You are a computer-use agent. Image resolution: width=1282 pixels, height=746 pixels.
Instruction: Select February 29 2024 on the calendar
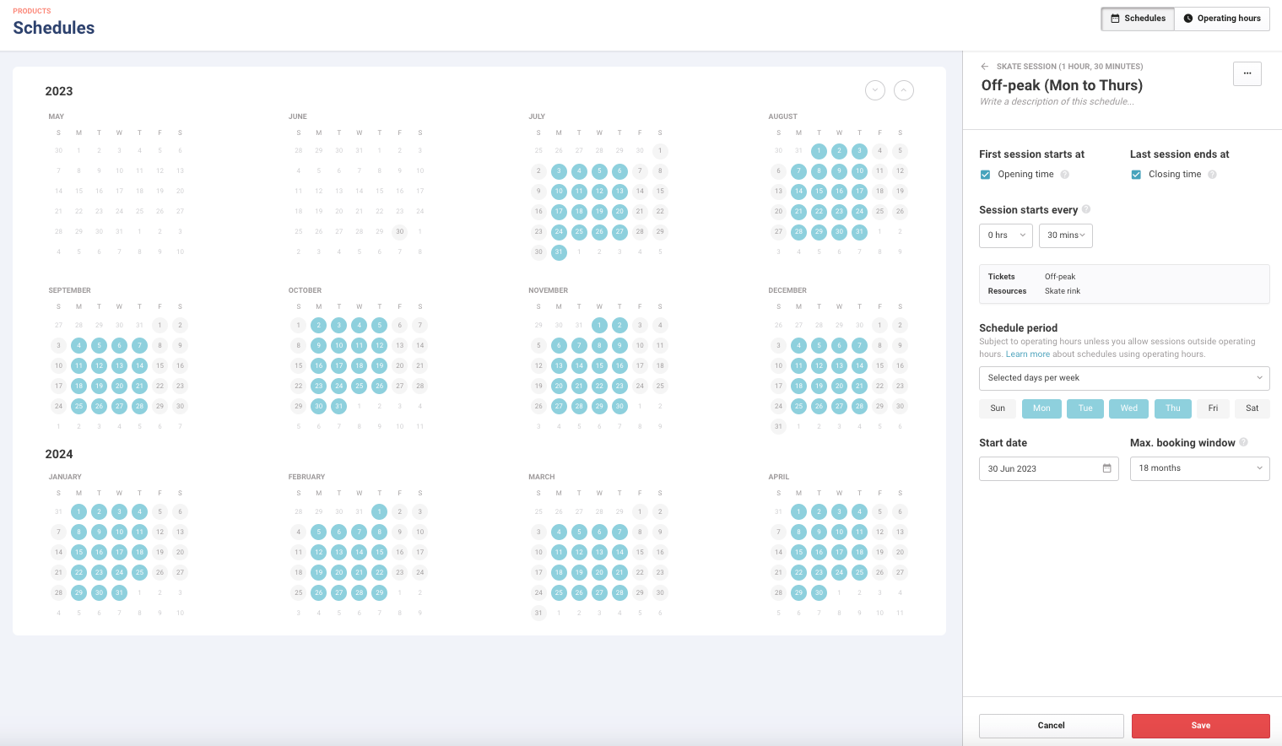pyautogui.click(x=380, y=592)
